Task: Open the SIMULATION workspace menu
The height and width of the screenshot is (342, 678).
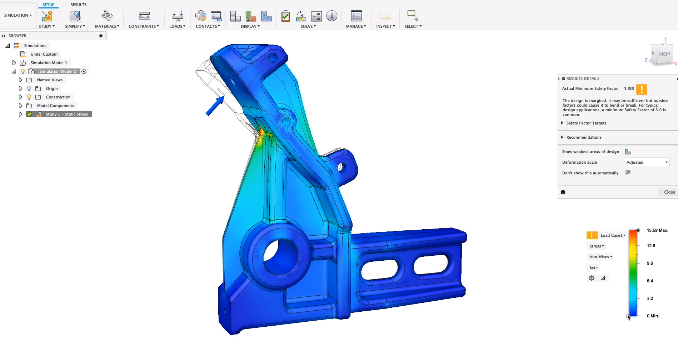Action: 18,15
